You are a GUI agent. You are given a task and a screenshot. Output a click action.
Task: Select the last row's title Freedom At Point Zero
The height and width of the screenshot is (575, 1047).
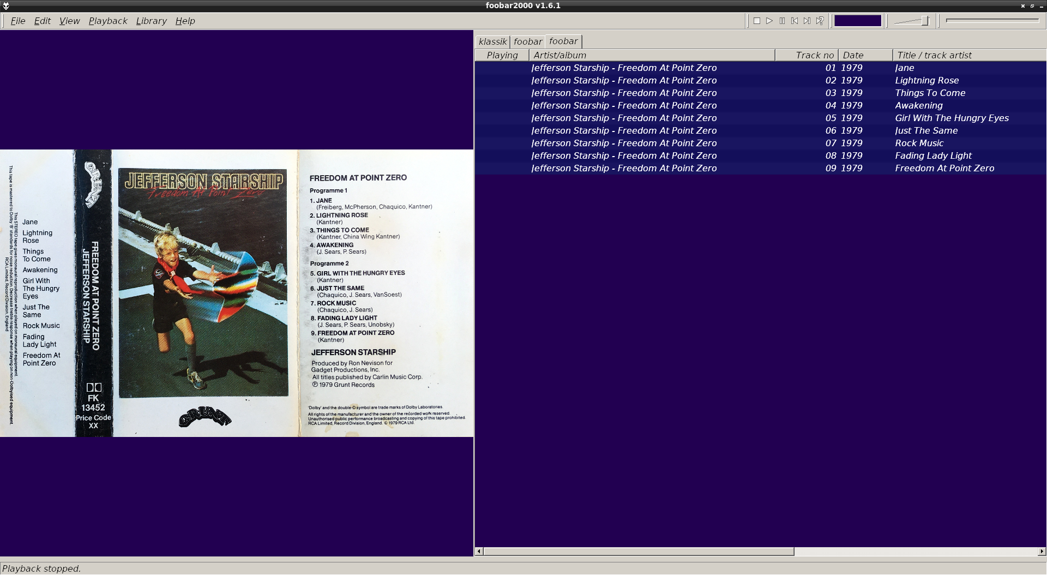tap(944, 168)
